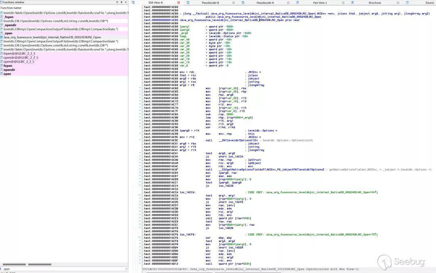Viewport: 436px width, 273px height.
Task: Click the function icon beside opendir@@GLIBC_2_2_5
Action: click(x=2, y=58)
